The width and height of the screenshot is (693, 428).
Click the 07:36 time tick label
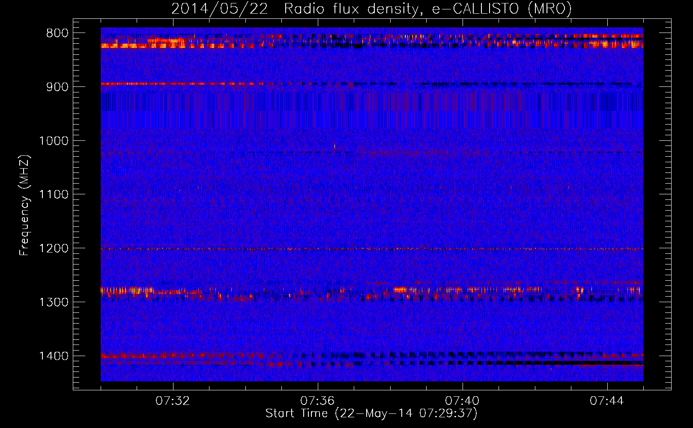click(x=317, y=401)
